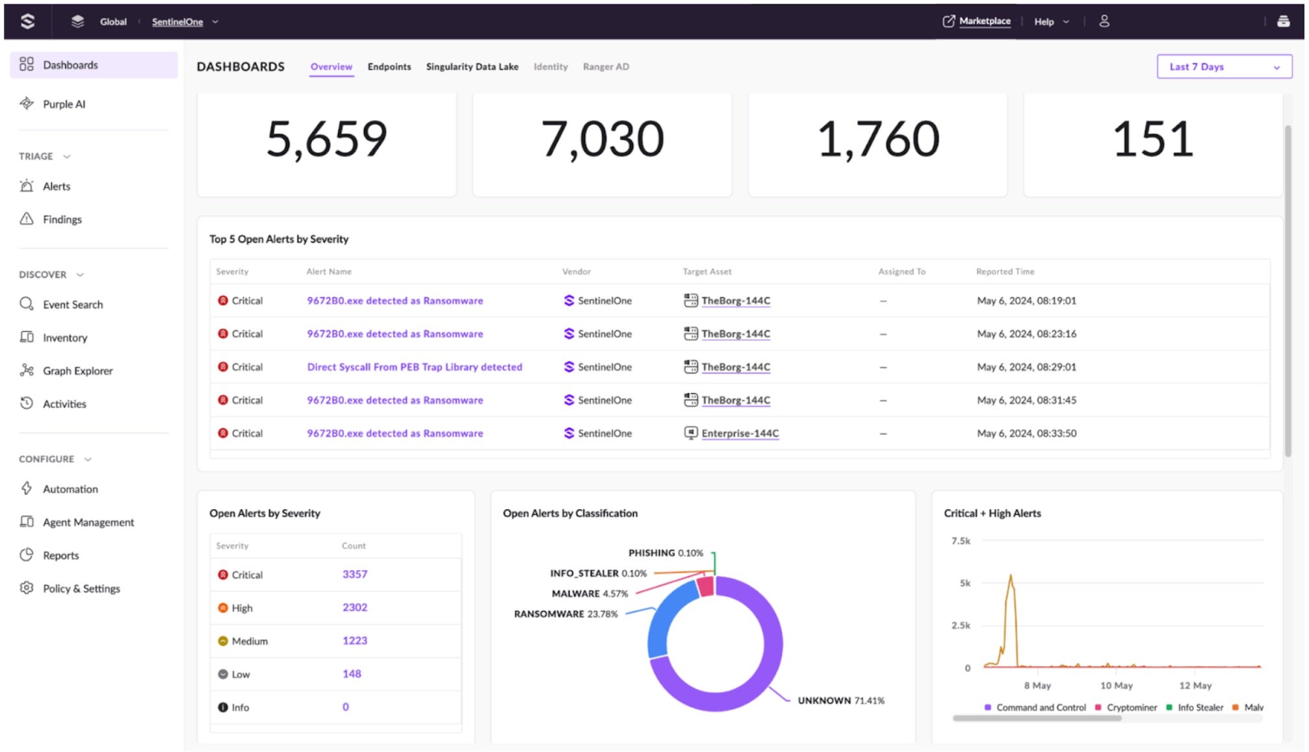Click the Findings warning triangle icon
The width and height of the screenshot is (1309, 752).
pyautogui.click(x=27, y=219)
